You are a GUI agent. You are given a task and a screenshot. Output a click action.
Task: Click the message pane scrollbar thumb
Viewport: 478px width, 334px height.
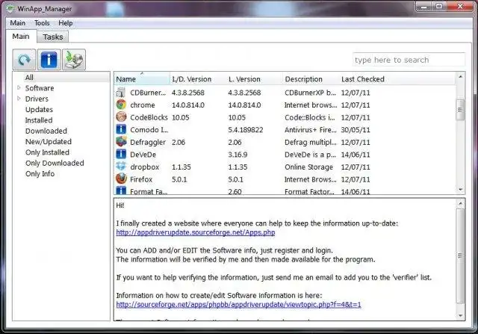[x=460, y=256]
